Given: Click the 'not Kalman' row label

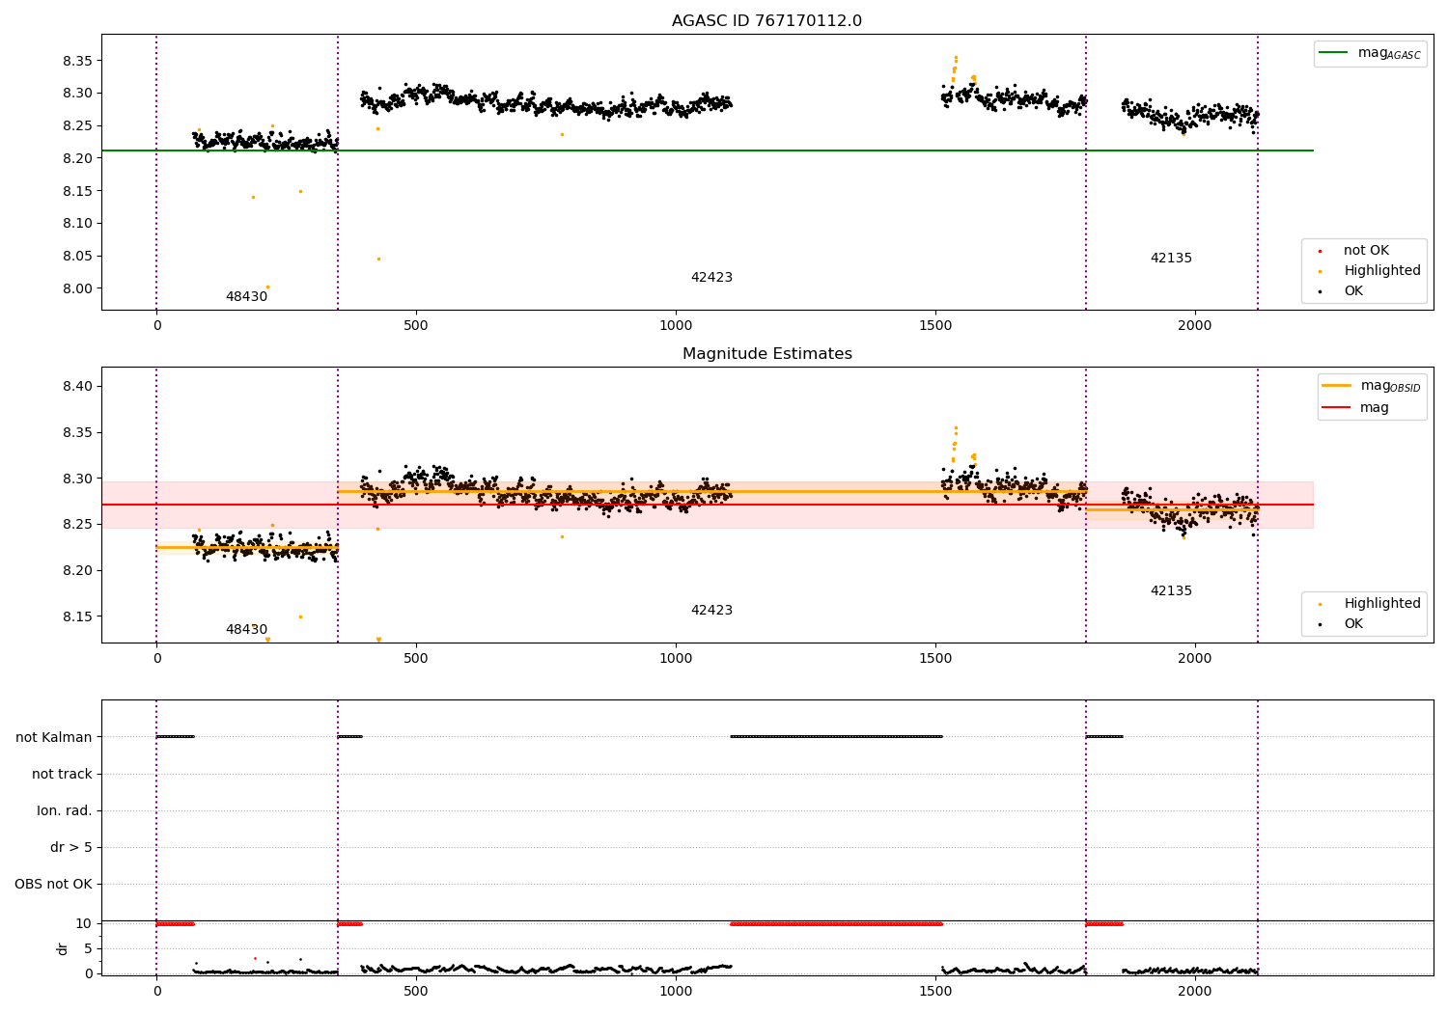Looking at the screenshot, I should 54,737.
